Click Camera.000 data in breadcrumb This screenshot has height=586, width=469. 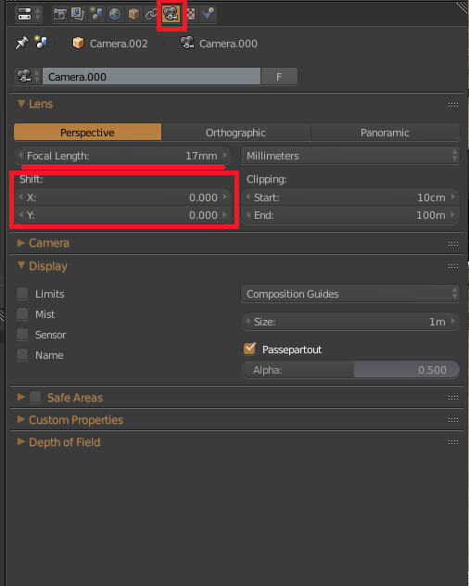coord(219,44)
